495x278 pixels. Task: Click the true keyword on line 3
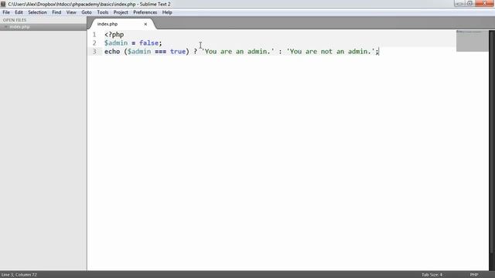[x=178, y=52]
